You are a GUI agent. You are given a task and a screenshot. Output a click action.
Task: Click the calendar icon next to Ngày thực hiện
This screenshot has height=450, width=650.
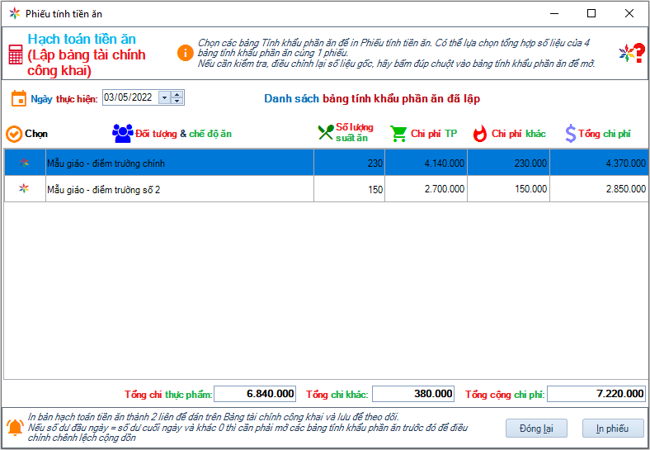18,98
